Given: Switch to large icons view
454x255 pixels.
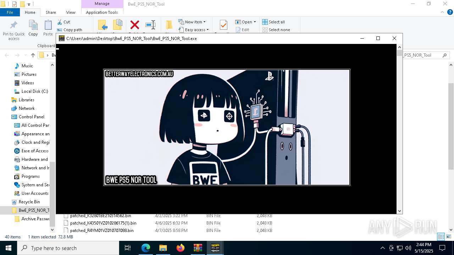Looking at the screenshot, I should click(x=448, y=237).
